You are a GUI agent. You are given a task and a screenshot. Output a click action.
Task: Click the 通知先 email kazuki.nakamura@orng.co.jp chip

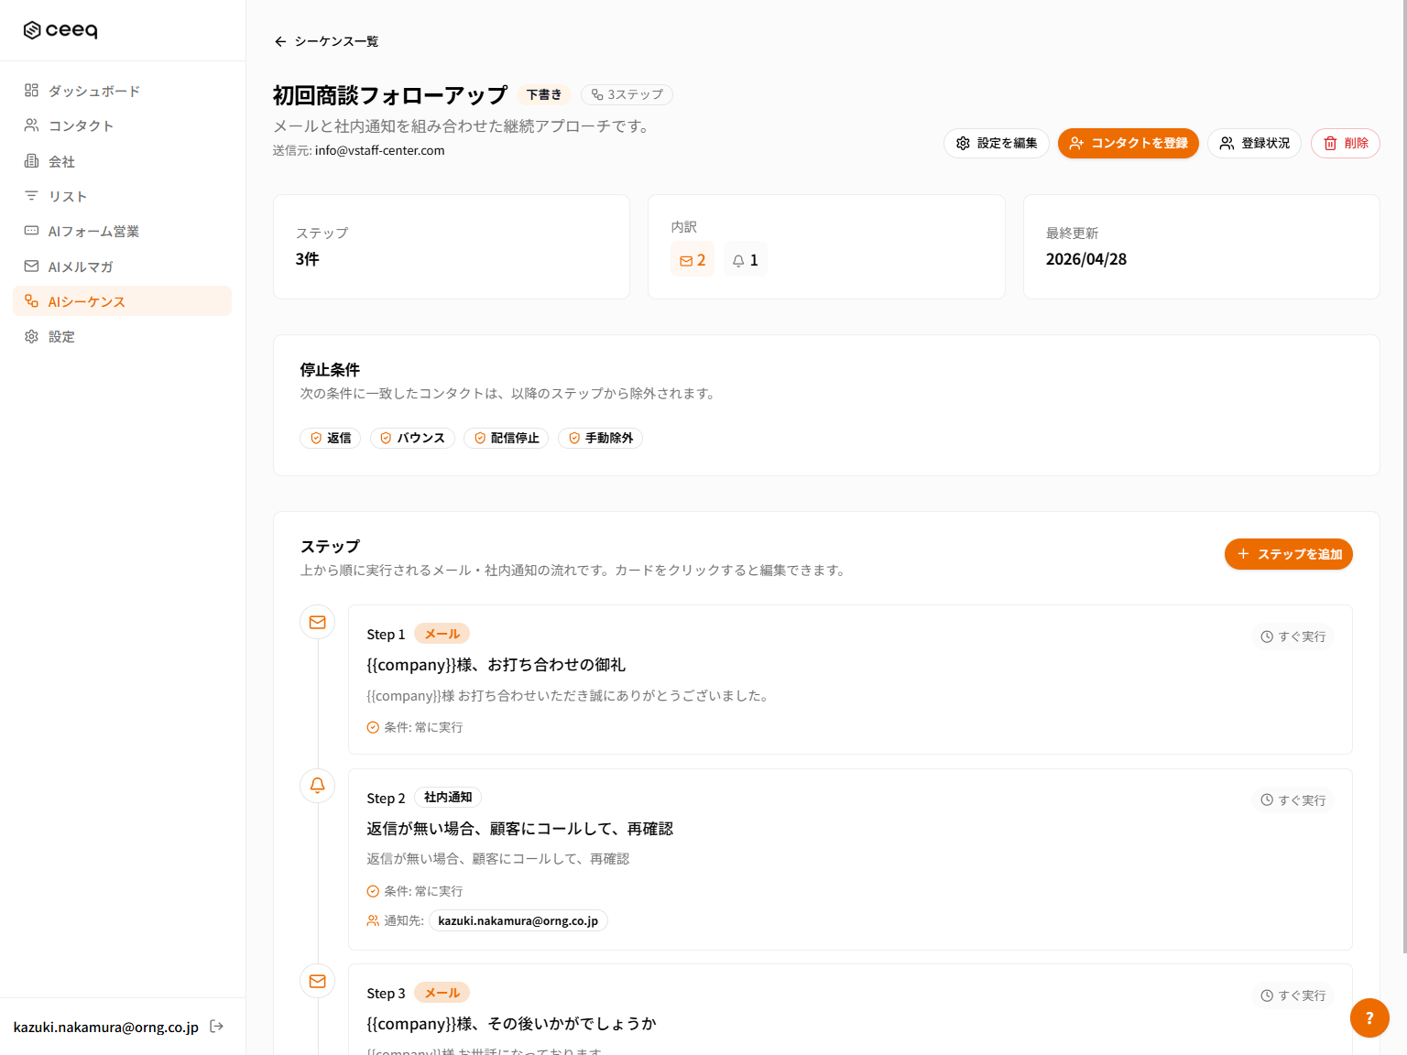point(518,920)
